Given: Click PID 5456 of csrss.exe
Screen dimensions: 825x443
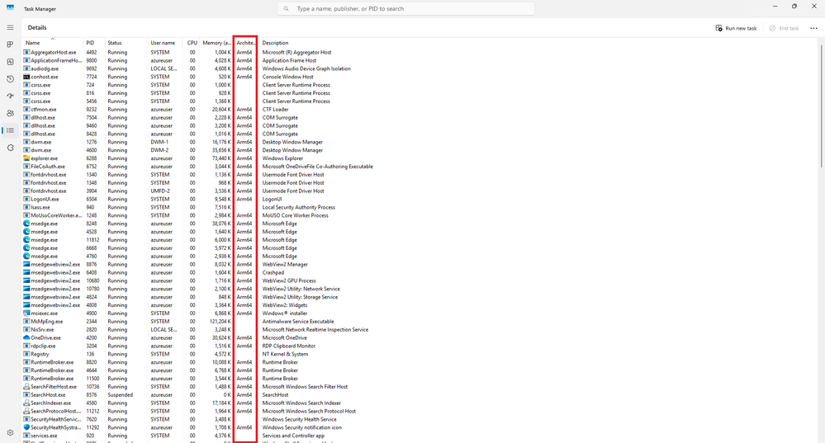Looking at the screenshot, I should tap(92, 101).
